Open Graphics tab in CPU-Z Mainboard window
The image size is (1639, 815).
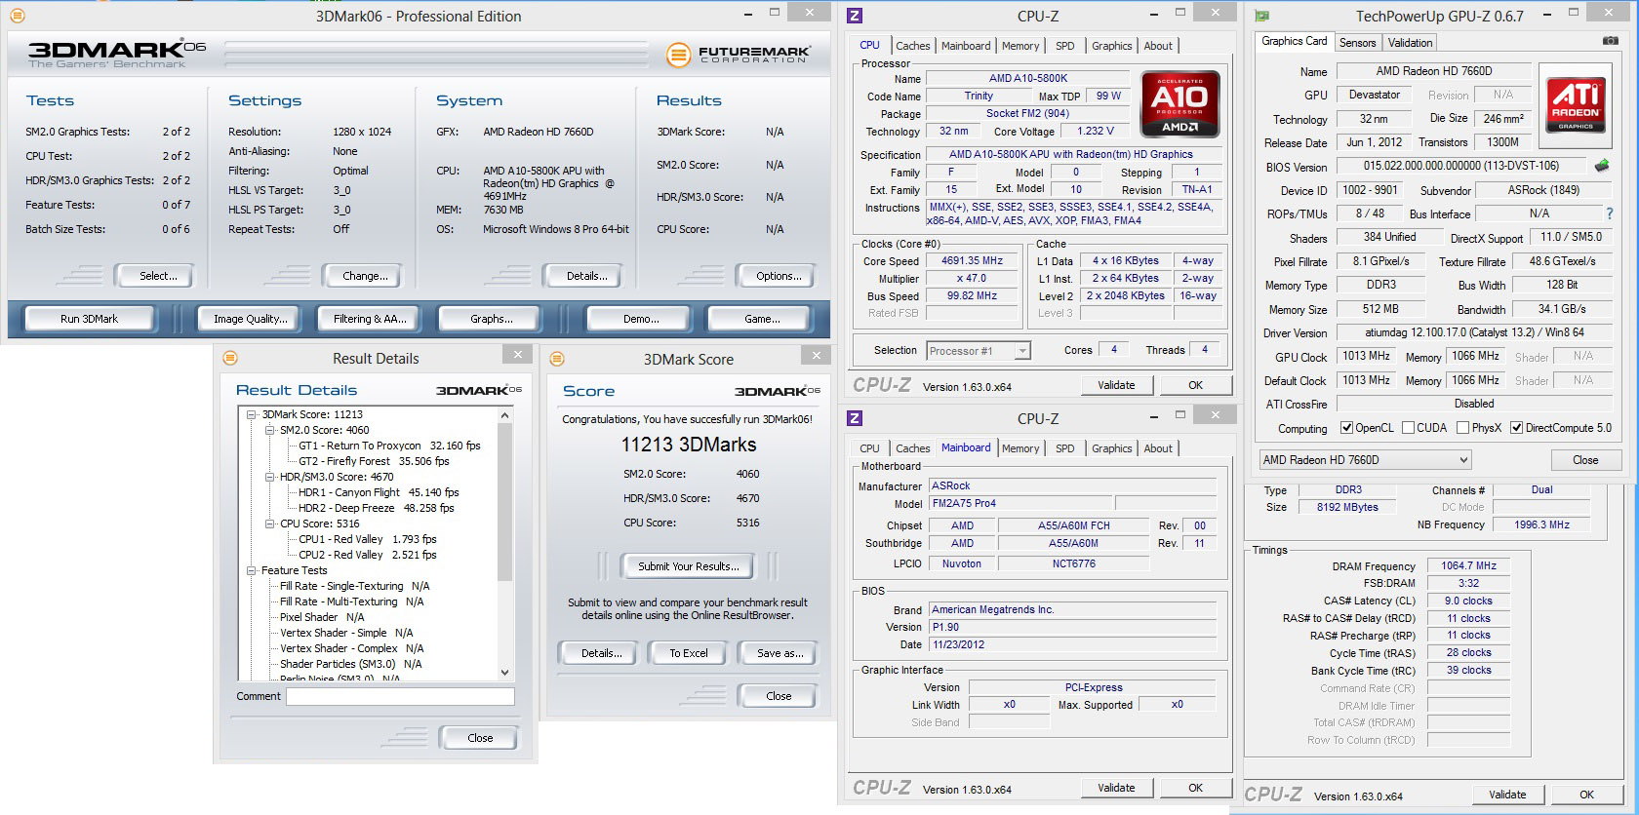tap(1111, 448)
